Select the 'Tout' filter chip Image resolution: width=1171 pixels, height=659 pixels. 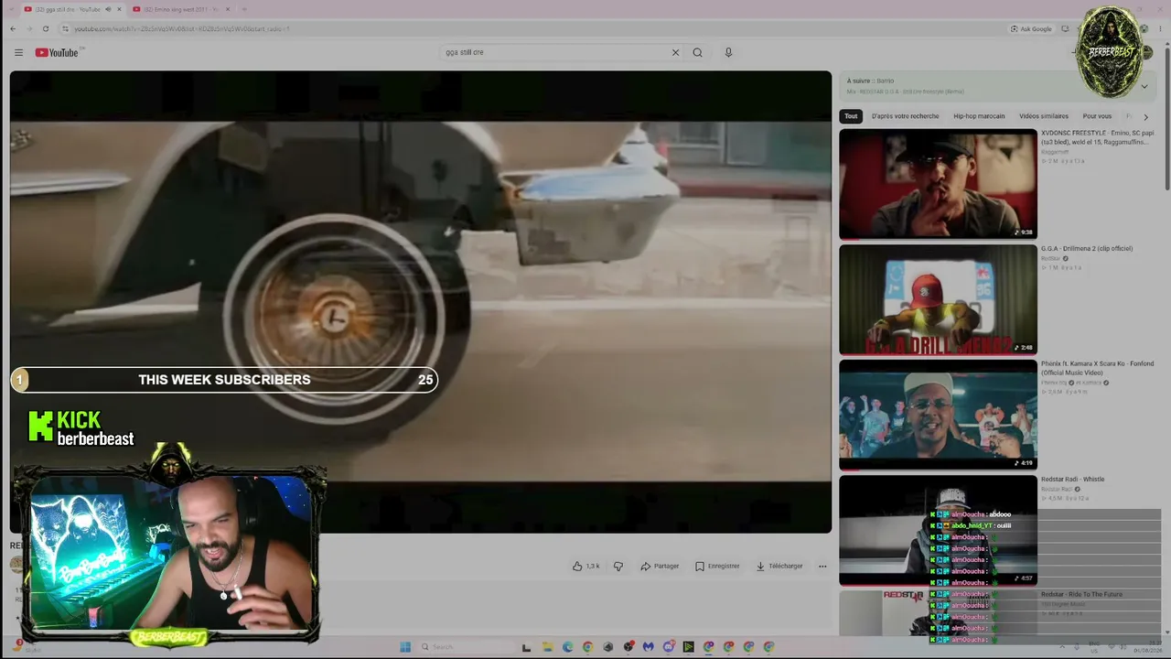[x=851, y=116]
